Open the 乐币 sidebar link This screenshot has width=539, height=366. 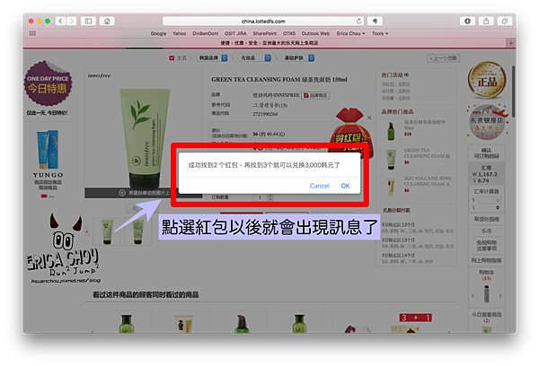[x=486, y=231]
